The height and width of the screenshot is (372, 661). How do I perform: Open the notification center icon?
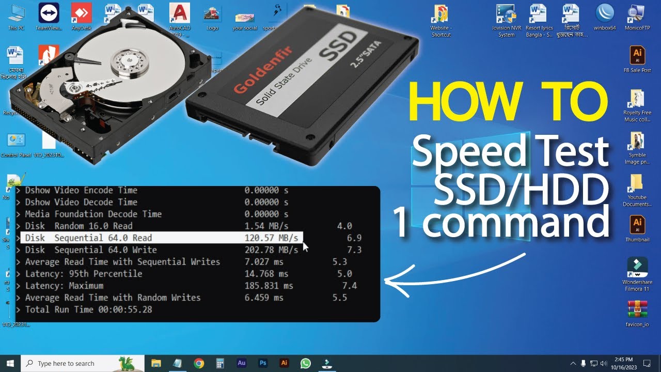647,363
